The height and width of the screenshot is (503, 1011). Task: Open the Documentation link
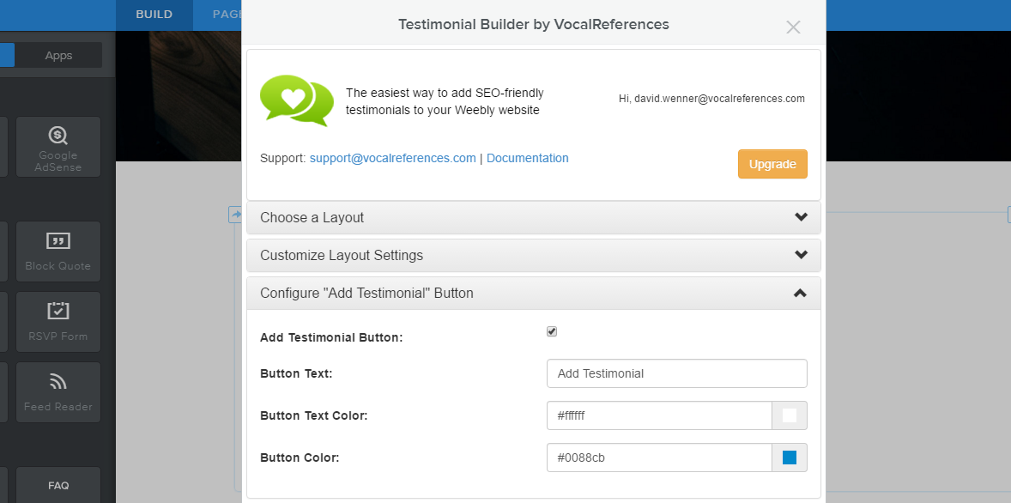(528, 158)
